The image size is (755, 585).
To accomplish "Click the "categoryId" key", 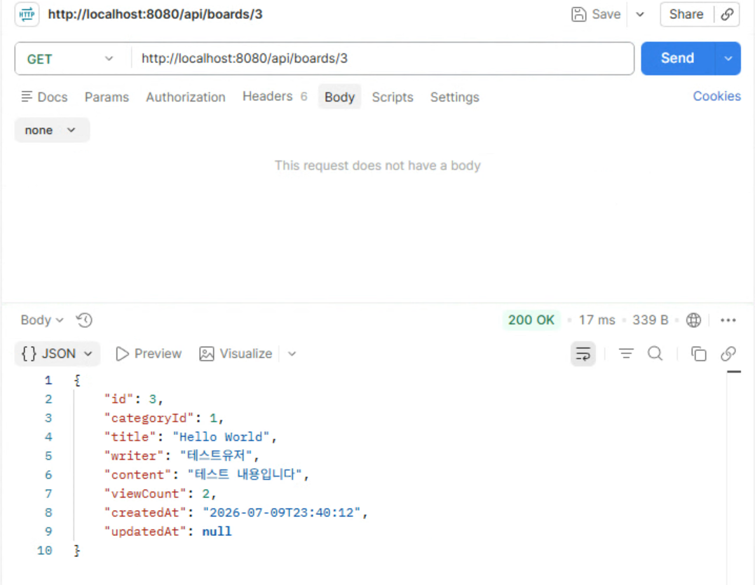I will pos(149,418).
